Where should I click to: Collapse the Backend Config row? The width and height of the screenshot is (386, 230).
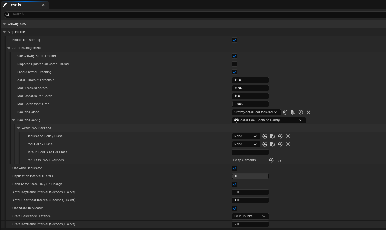14,120
